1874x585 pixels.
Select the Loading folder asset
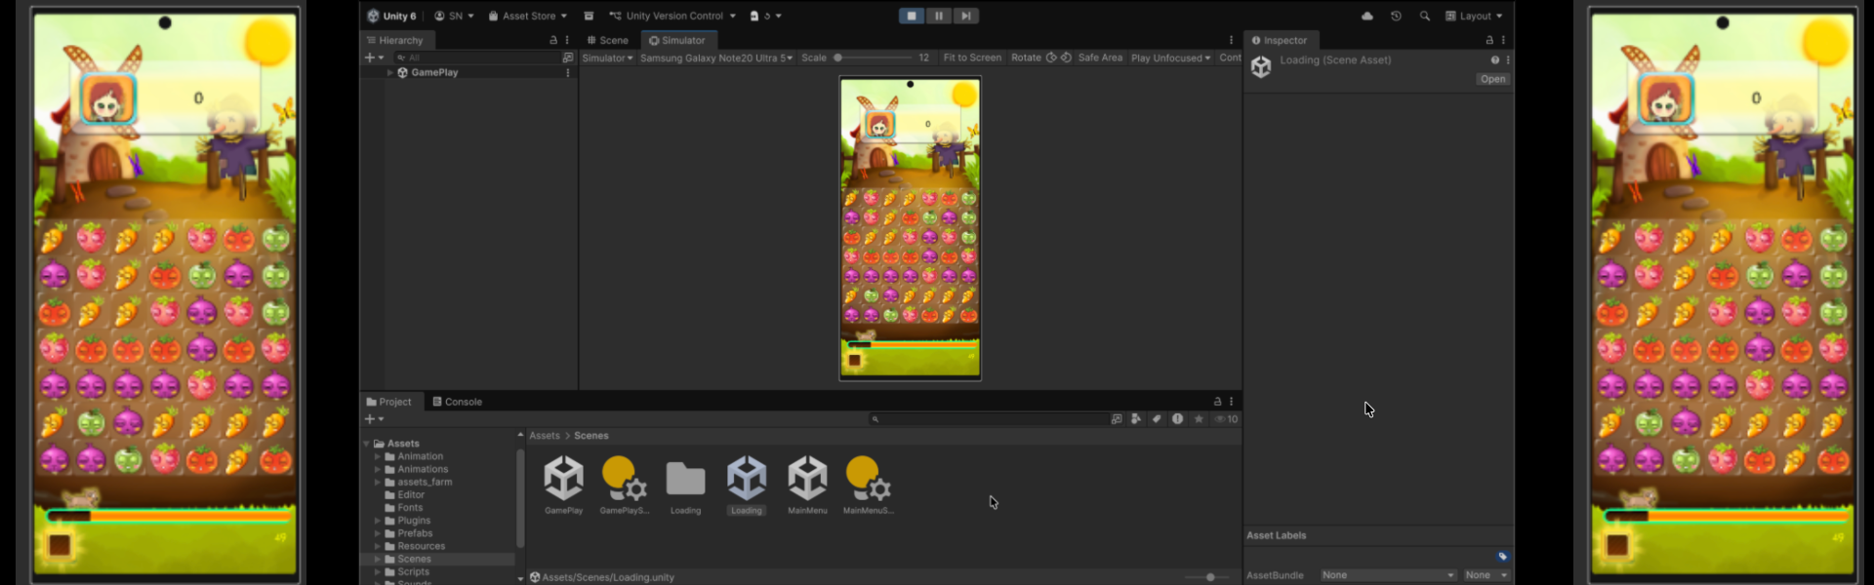click(685, 485)
